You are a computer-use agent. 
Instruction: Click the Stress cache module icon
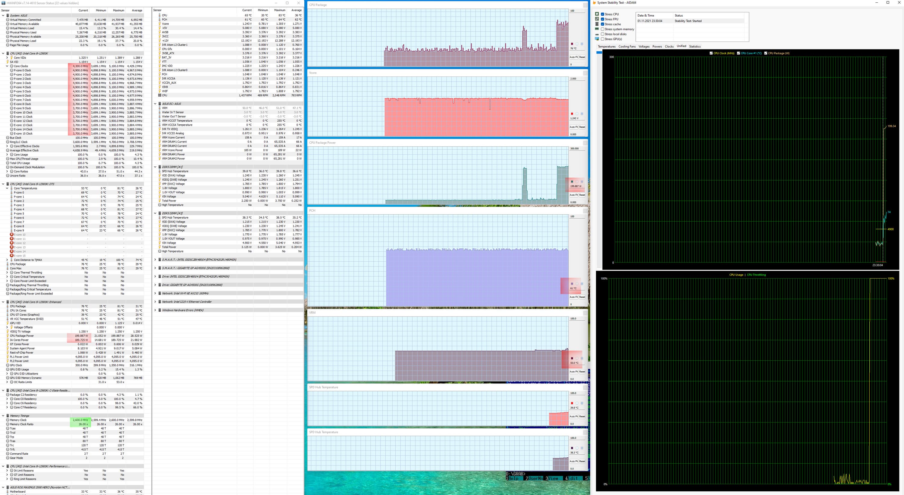(x=597, y=24)
